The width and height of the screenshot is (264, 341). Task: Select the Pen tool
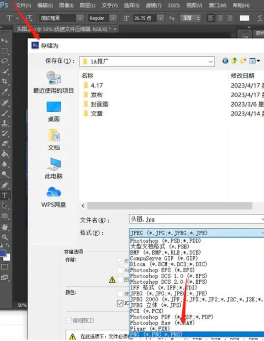[4, 185]
